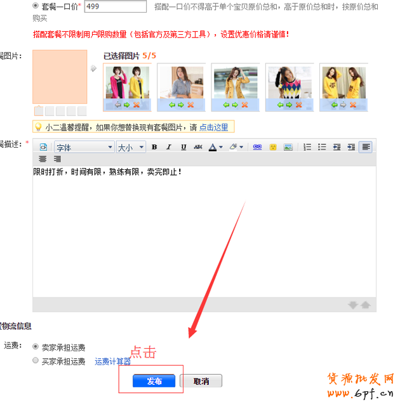The image size is (400, 407).
Task: Toggle bold formatting in the description editor
Action: pyautogui.click(x=154, y=147)
